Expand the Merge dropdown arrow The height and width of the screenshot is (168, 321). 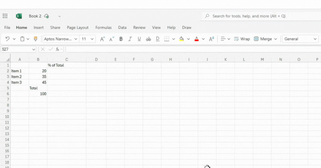point(276,39)
